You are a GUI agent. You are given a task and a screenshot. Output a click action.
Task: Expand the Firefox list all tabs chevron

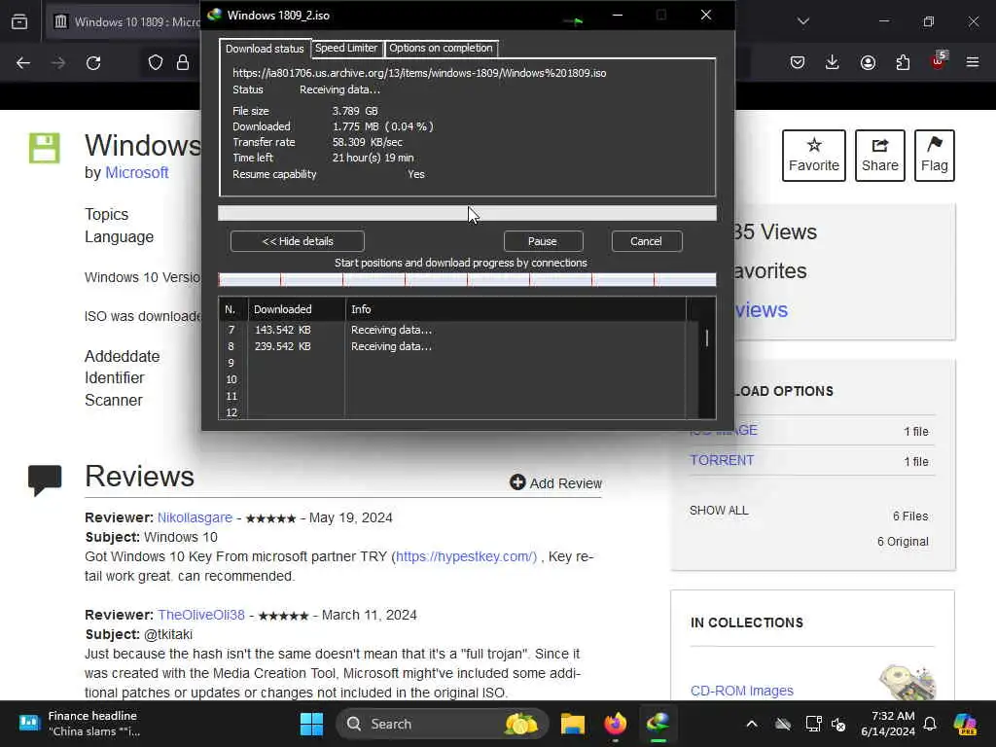[x=802, y=21]
